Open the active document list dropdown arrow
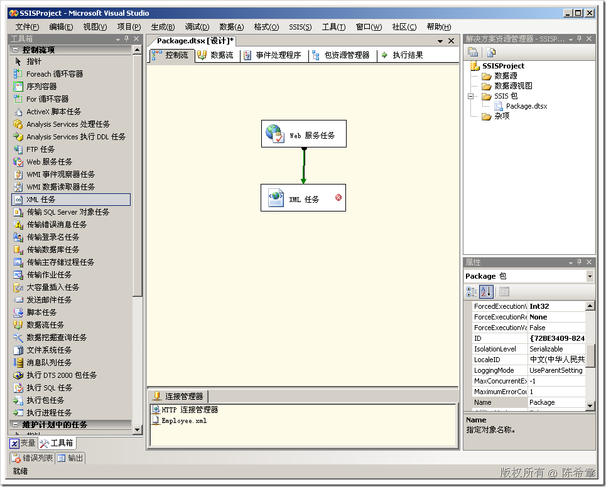The width and height of the screenshot is (606, 487). pyautogui.click(x=440, y=41)
